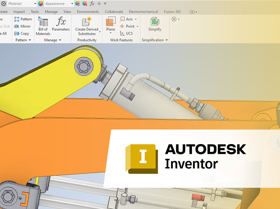Click the Axis work feature tool

pyautogui.click(x=126, y=19)
